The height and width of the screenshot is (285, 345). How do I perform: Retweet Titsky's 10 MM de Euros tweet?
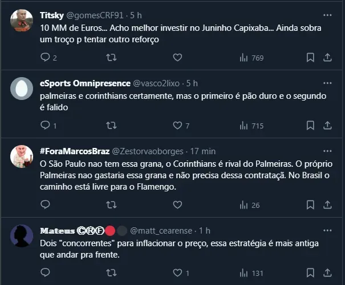click(112, 58)
